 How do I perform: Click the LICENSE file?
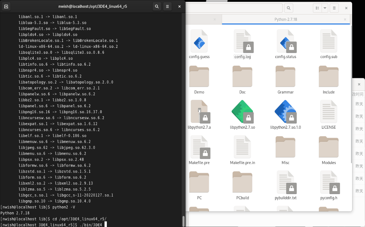tap(328, 112)
